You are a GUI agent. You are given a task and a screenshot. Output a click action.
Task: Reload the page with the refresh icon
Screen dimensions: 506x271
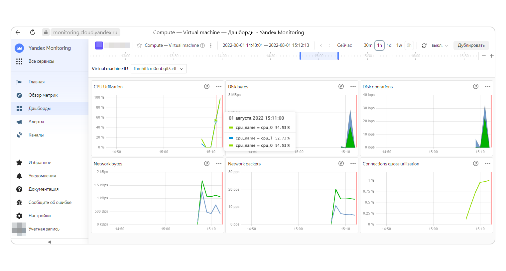coord(33,32)
